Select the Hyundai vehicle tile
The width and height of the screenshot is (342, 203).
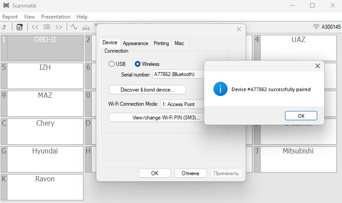45,158
